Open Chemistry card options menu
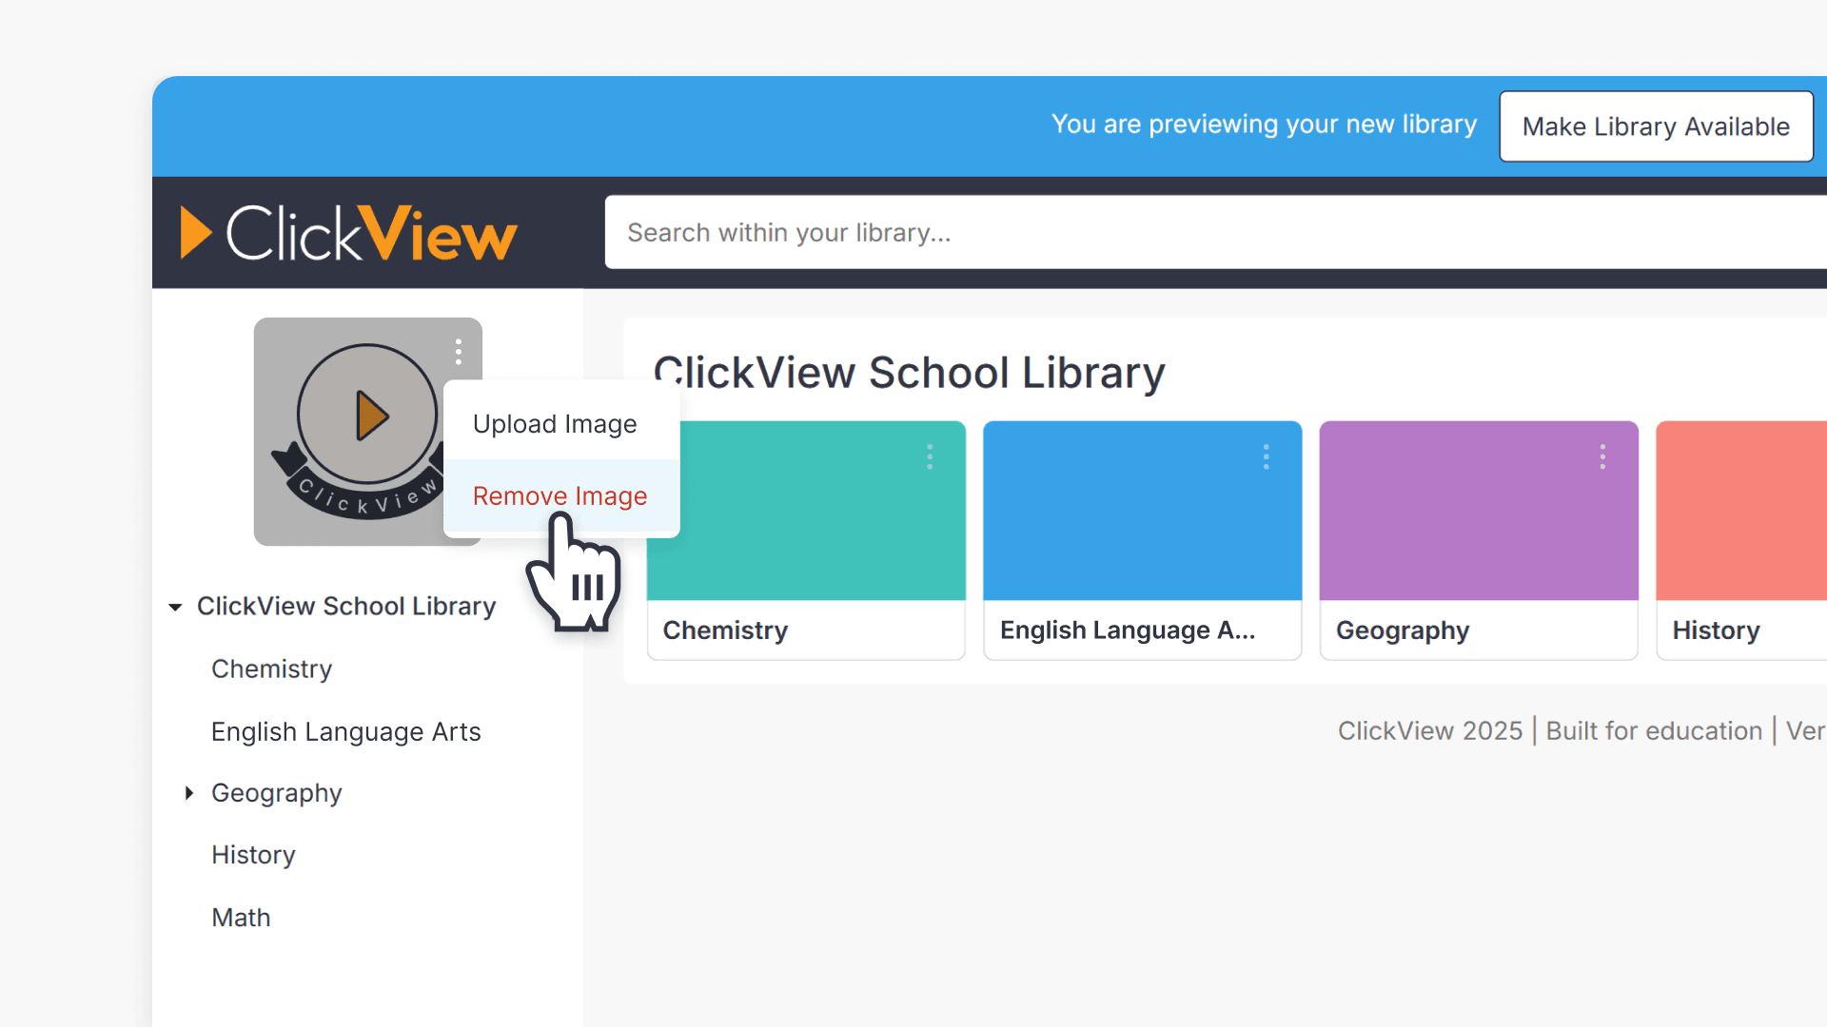Screen dimensions: 1827x1027 [x=930, y=457]
